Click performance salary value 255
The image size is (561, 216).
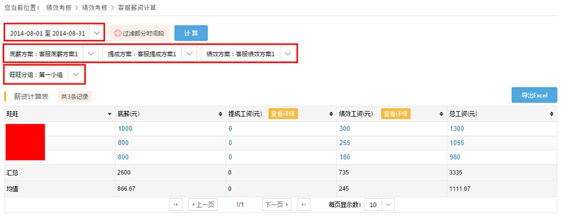pyautogui.click(x=345, y=143)
